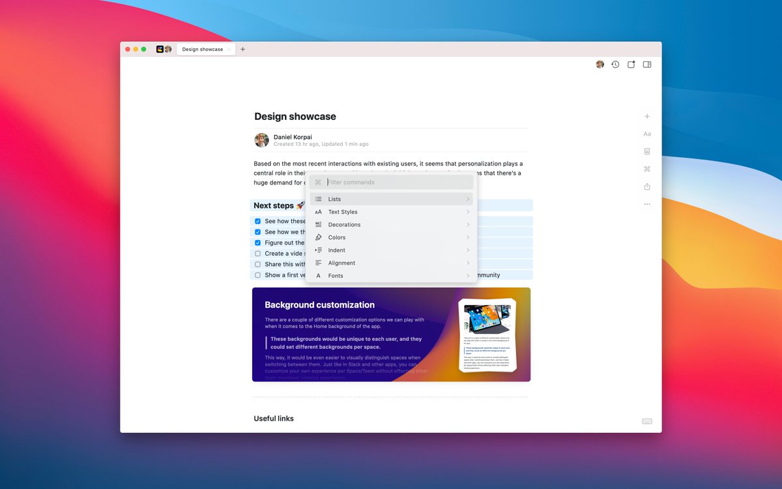782x489 pixels.
Task: Click the Alignment row icon
Action: coord(319,263)
